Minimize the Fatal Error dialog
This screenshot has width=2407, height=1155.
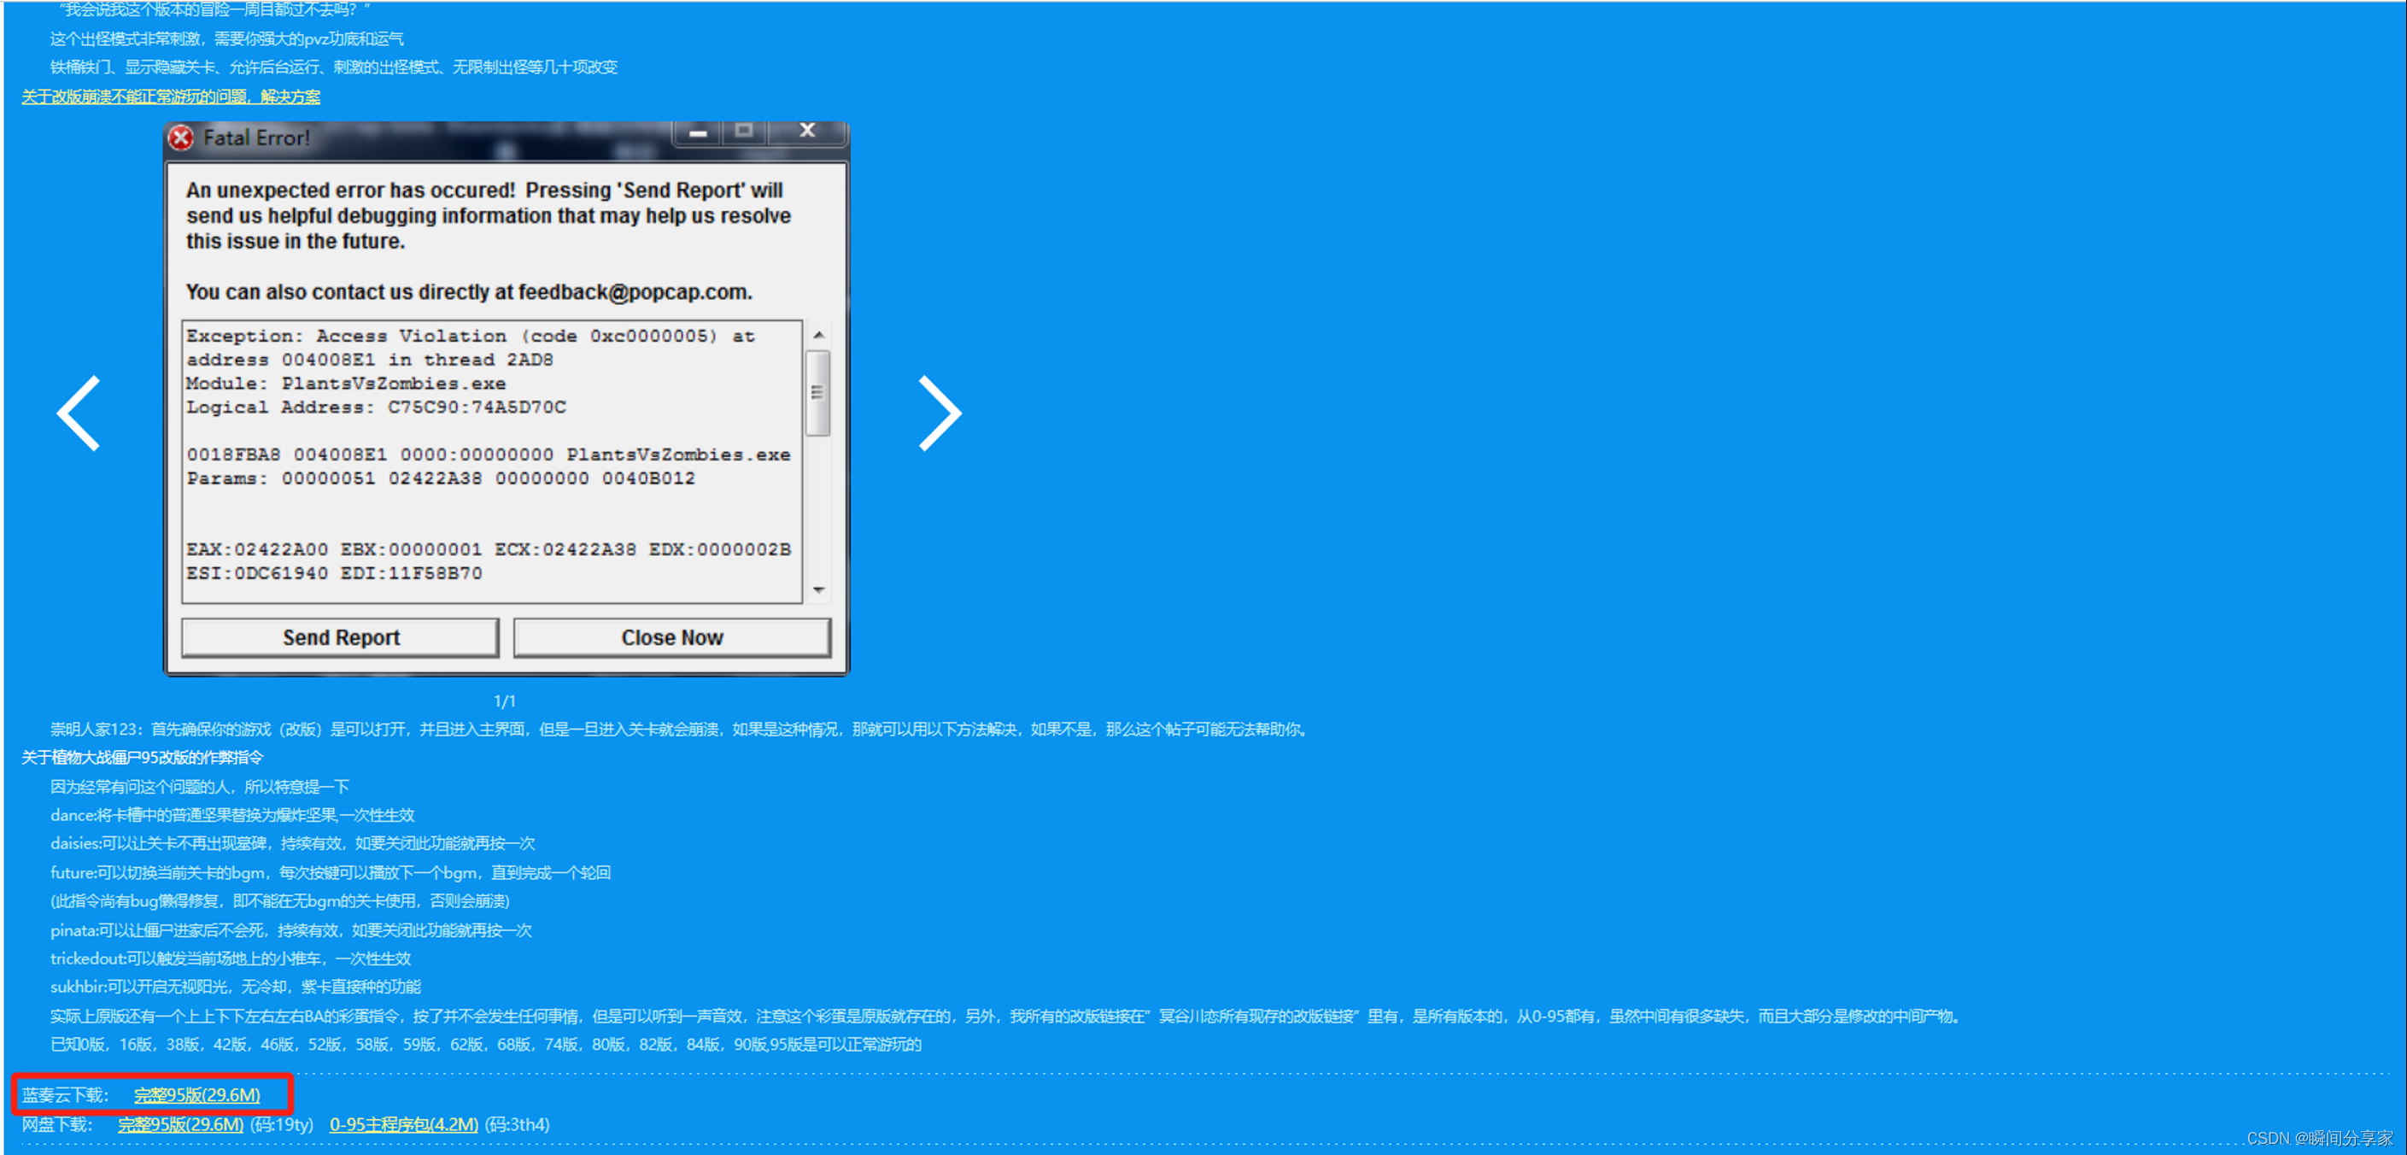[697, 132]
